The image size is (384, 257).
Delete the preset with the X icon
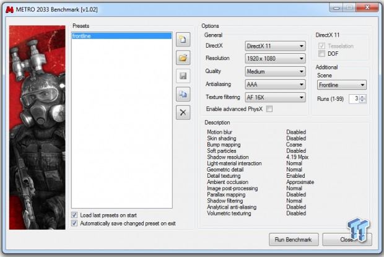tap(183, 113)
